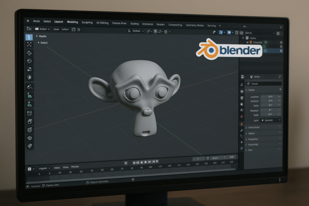This screenshot has width=309, height=206.
Task: Toggle the button right of Scene panel header
Action: click(x=280, y=89)
